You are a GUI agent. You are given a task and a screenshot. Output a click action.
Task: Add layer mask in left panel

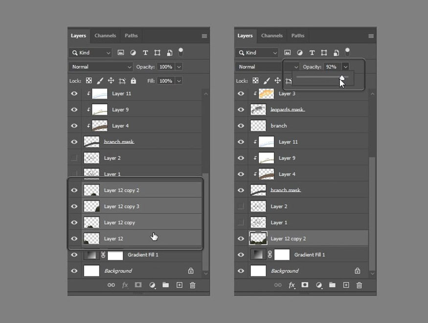coord(138,285)
